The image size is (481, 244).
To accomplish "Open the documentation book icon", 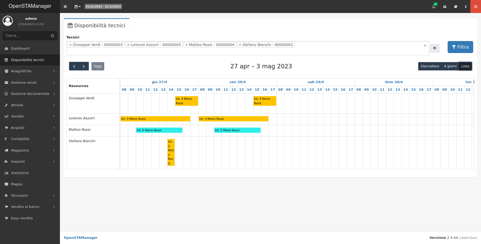I will pyautogui.click(x=456, y=6).
